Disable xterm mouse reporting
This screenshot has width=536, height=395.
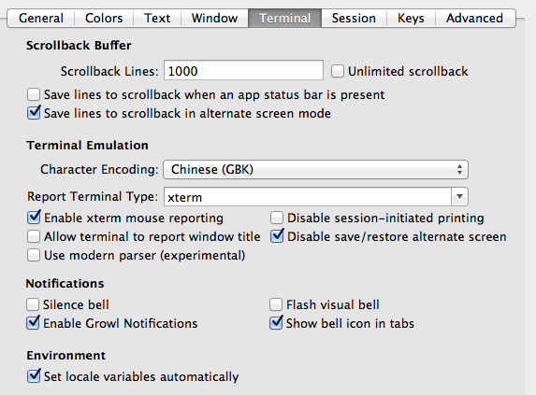[x=34, y=218]
